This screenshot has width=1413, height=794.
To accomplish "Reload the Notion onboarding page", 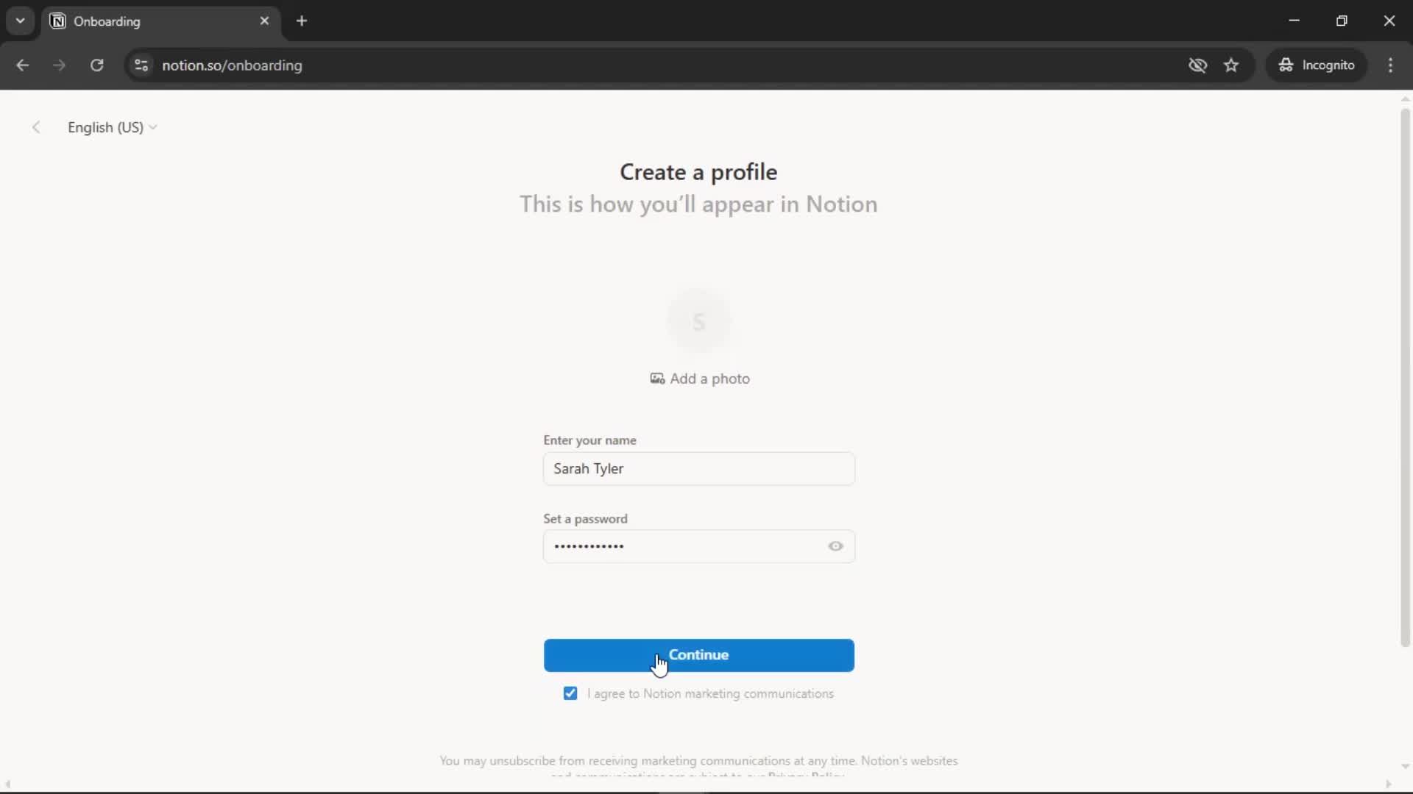I will 96,65.
